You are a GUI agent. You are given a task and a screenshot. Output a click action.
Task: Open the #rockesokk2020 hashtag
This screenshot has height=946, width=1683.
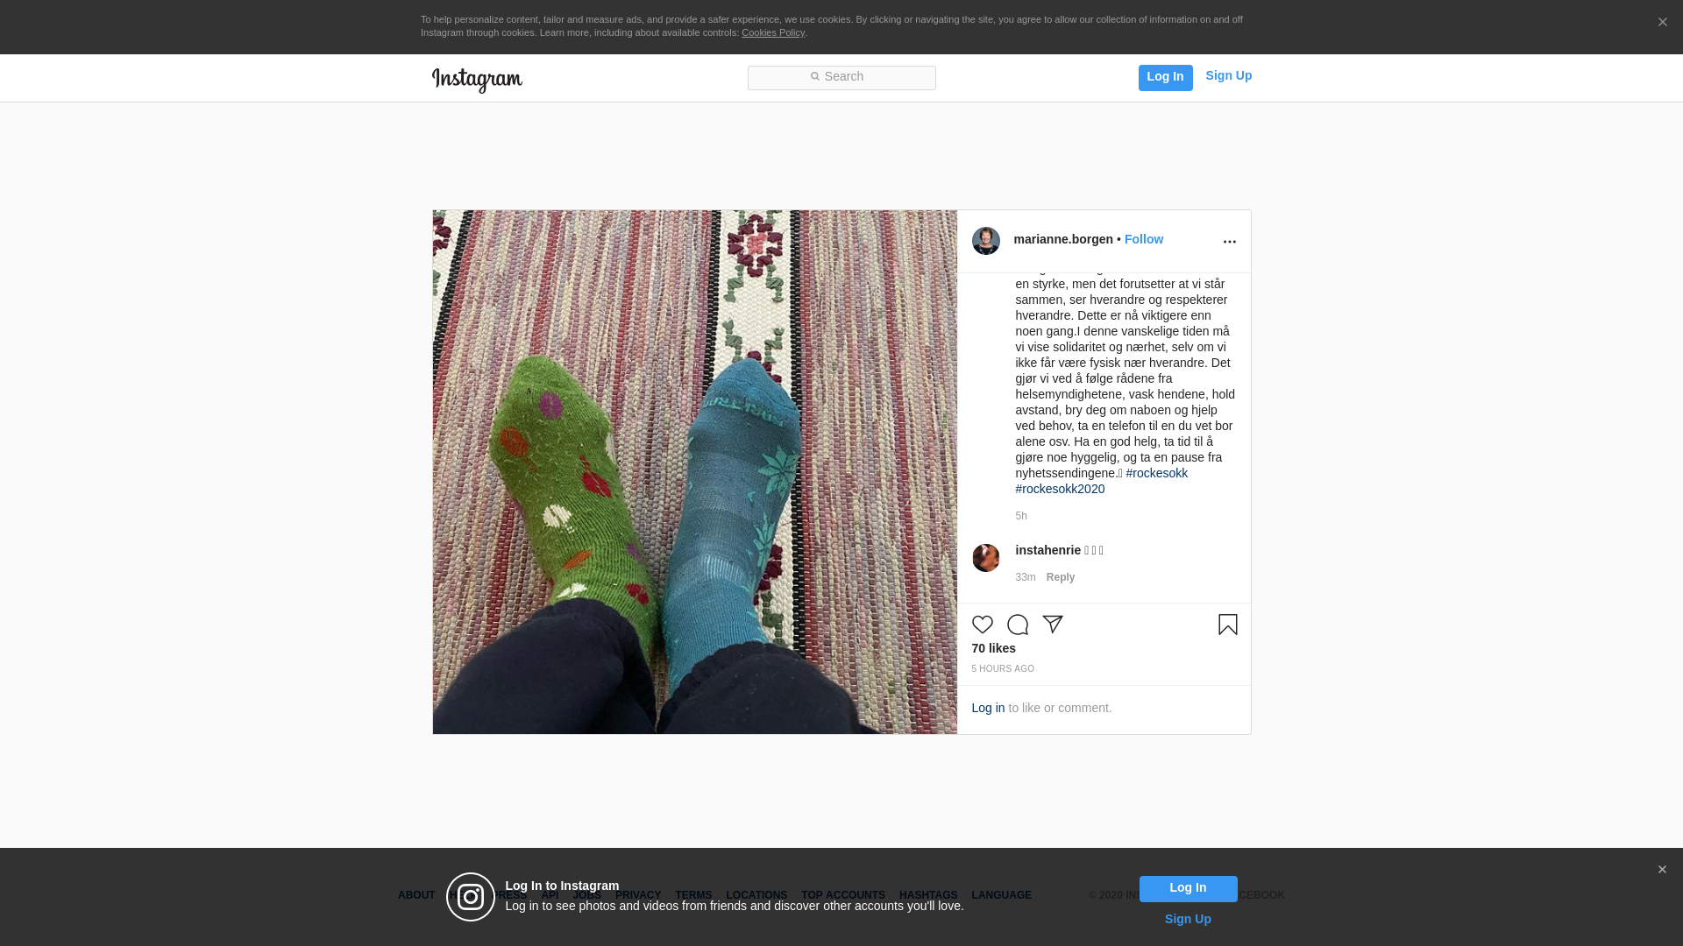tap(1060, 489)
